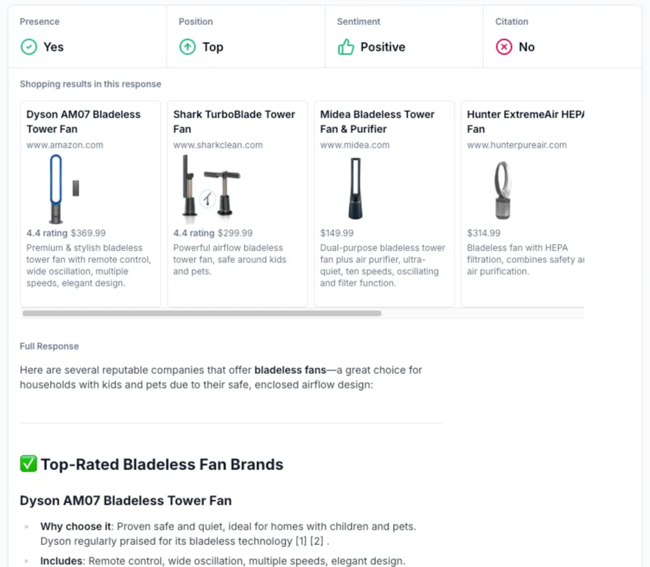Select the Shark TurboBlade Tower Fan title
The height and width of the screenshot is (567, 650).
point(234,121)
